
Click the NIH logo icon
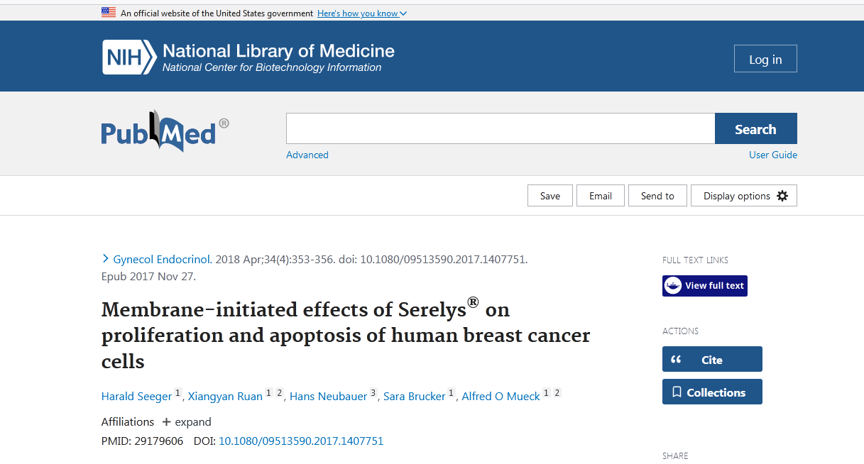click(129, 57)
